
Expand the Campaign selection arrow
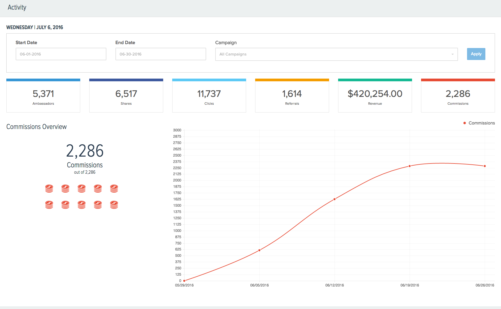[x=453, y=54]
